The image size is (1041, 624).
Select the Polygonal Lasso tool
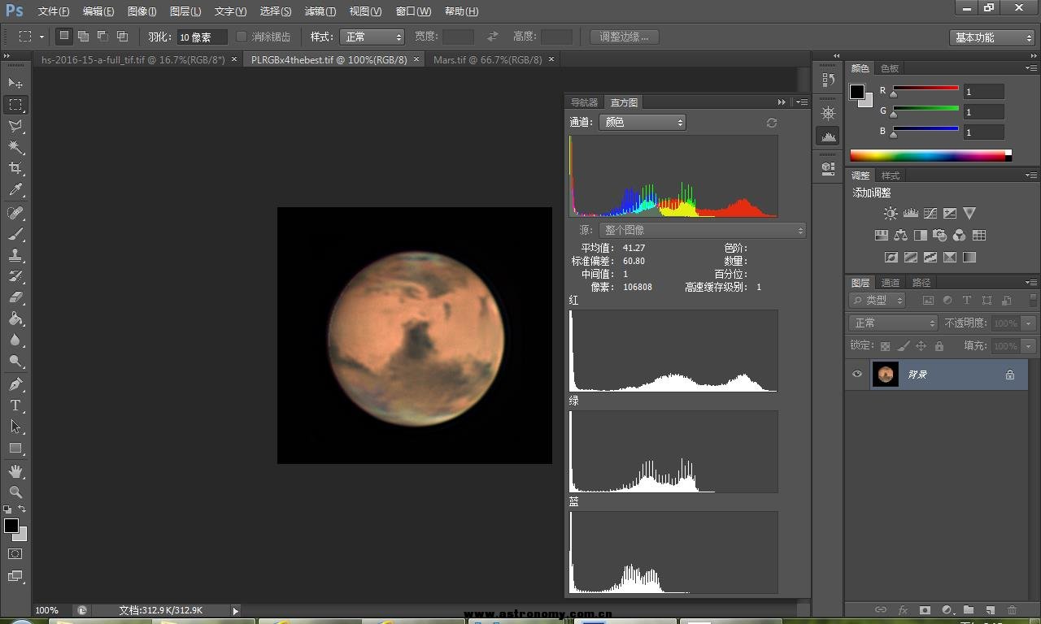pyautogui.click(x=15, y=126)
